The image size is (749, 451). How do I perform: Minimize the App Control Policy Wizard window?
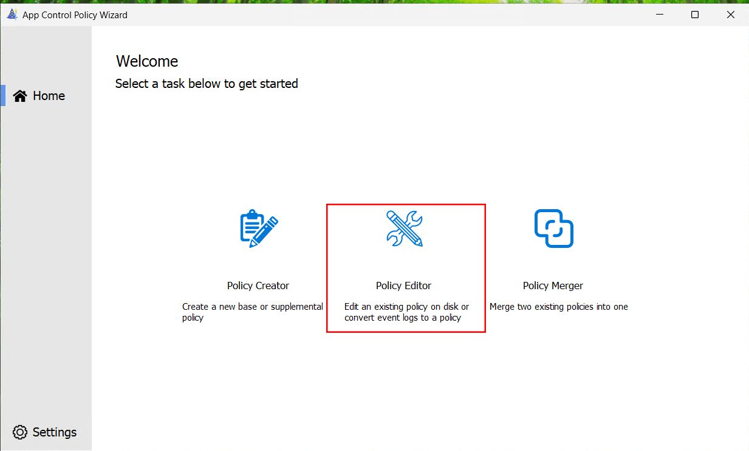pyautogui.click(x=658, y=15)
